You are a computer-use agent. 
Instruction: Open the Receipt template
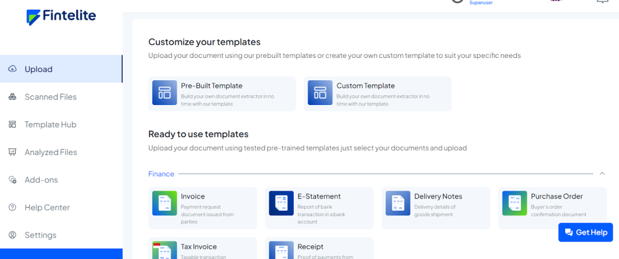[319, 248]
